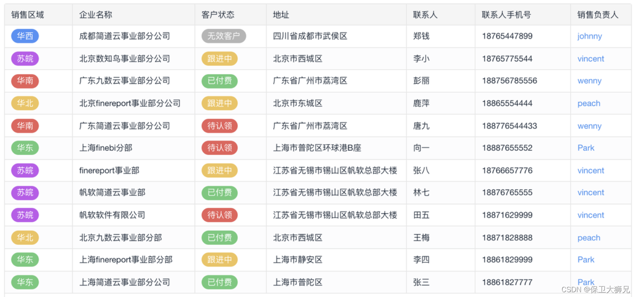Click 待认领 tag in 帆软软件有限公司 row
Viewport: 636px width, 297px height.
[x=220, y=215]
